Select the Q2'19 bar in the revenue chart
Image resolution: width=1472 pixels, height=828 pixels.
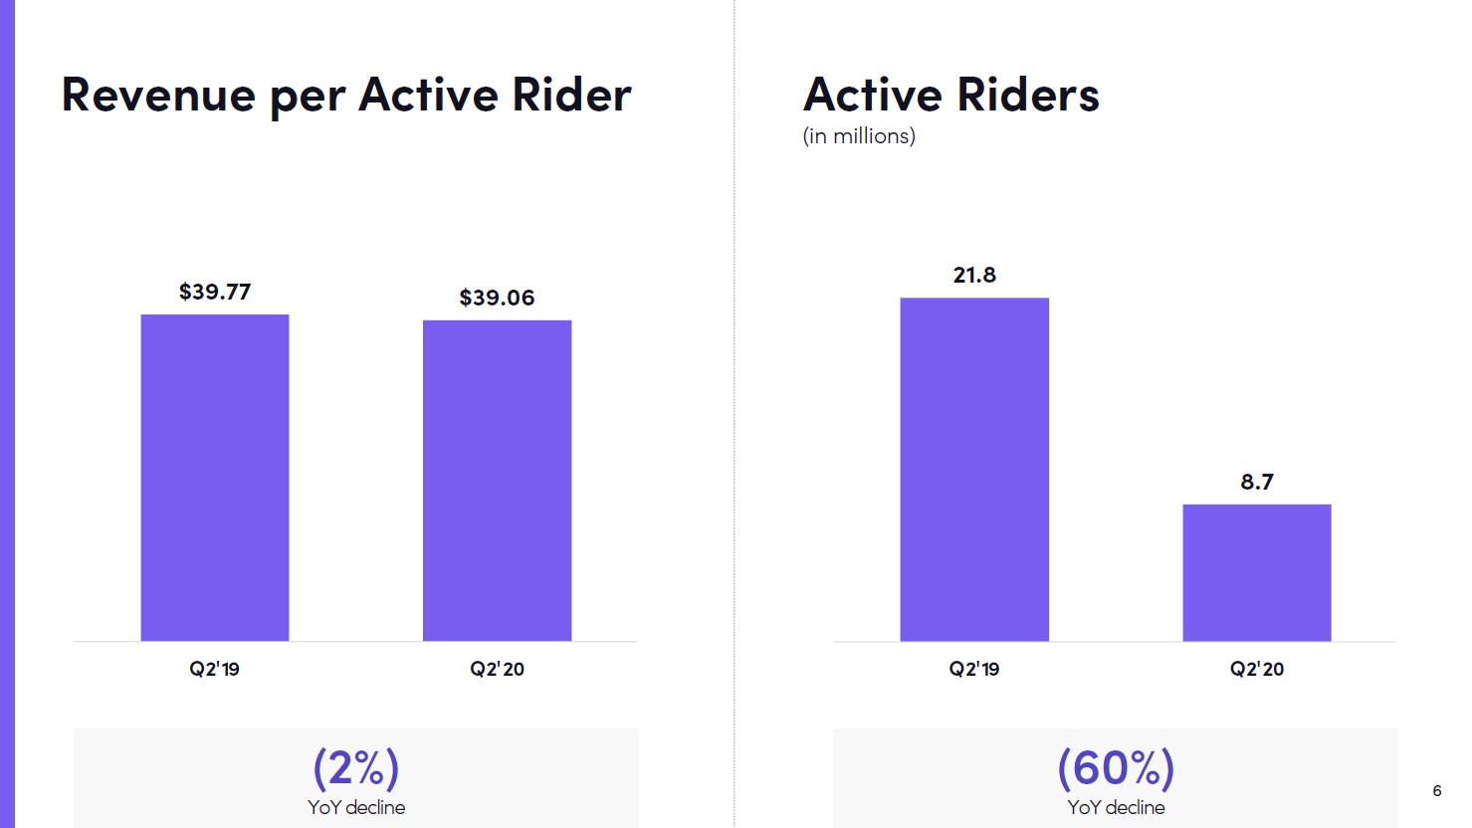click(215, 478)
